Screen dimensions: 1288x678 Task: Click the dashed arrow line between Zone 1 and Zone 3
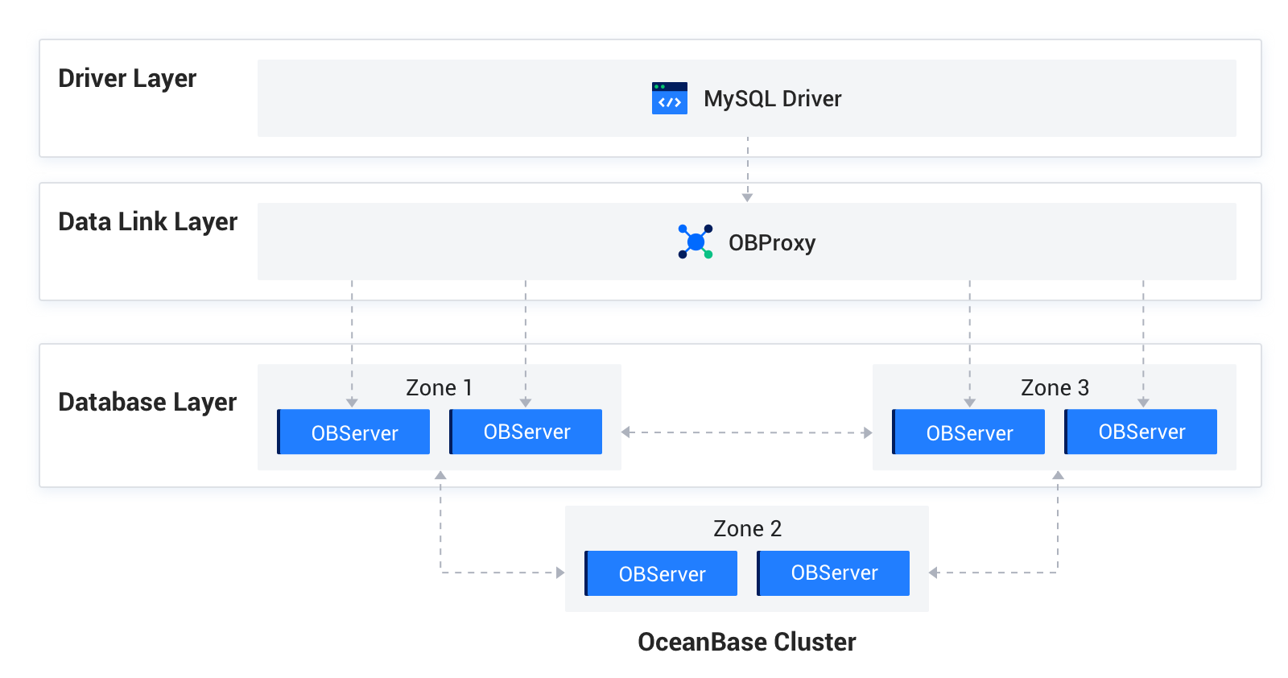coord(747,432)
